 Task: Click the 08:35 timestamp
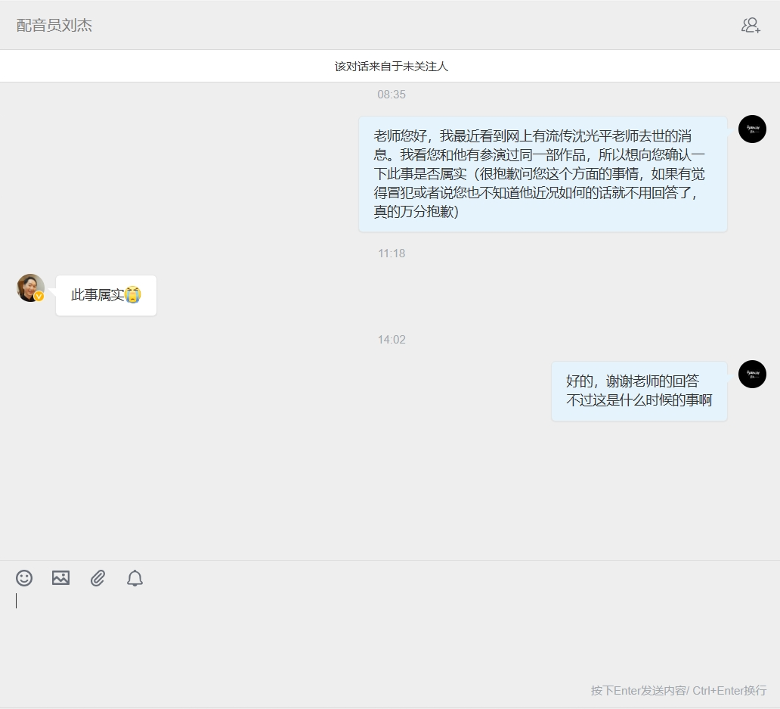[392, 95]
